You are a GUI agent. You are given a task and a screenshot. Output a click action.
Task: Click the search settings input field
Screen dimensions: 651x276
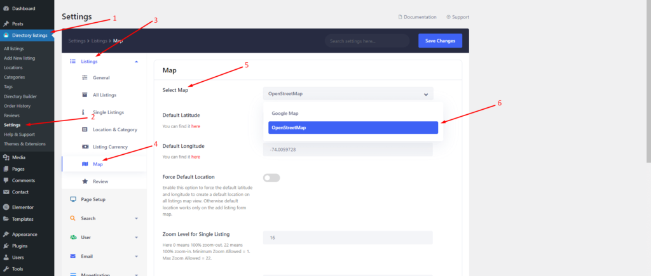tap(367, 41)
